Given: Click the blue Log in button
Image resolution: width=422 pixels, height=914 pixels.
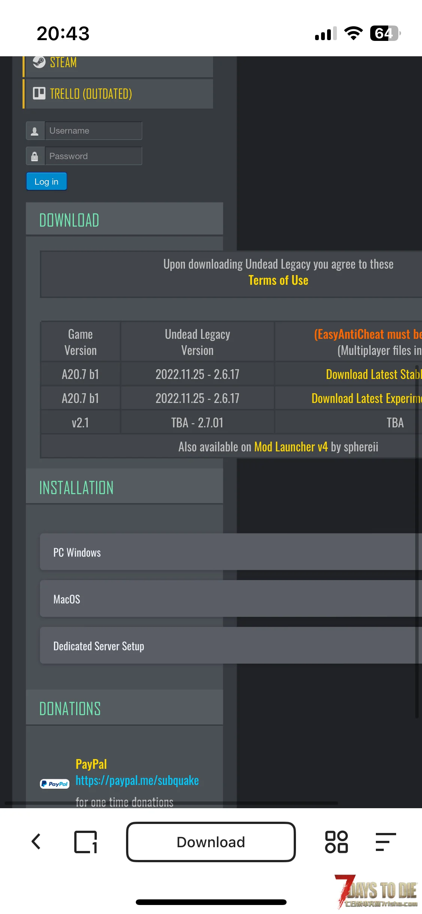Looking at the screenshot, I should tap(47, 182).
